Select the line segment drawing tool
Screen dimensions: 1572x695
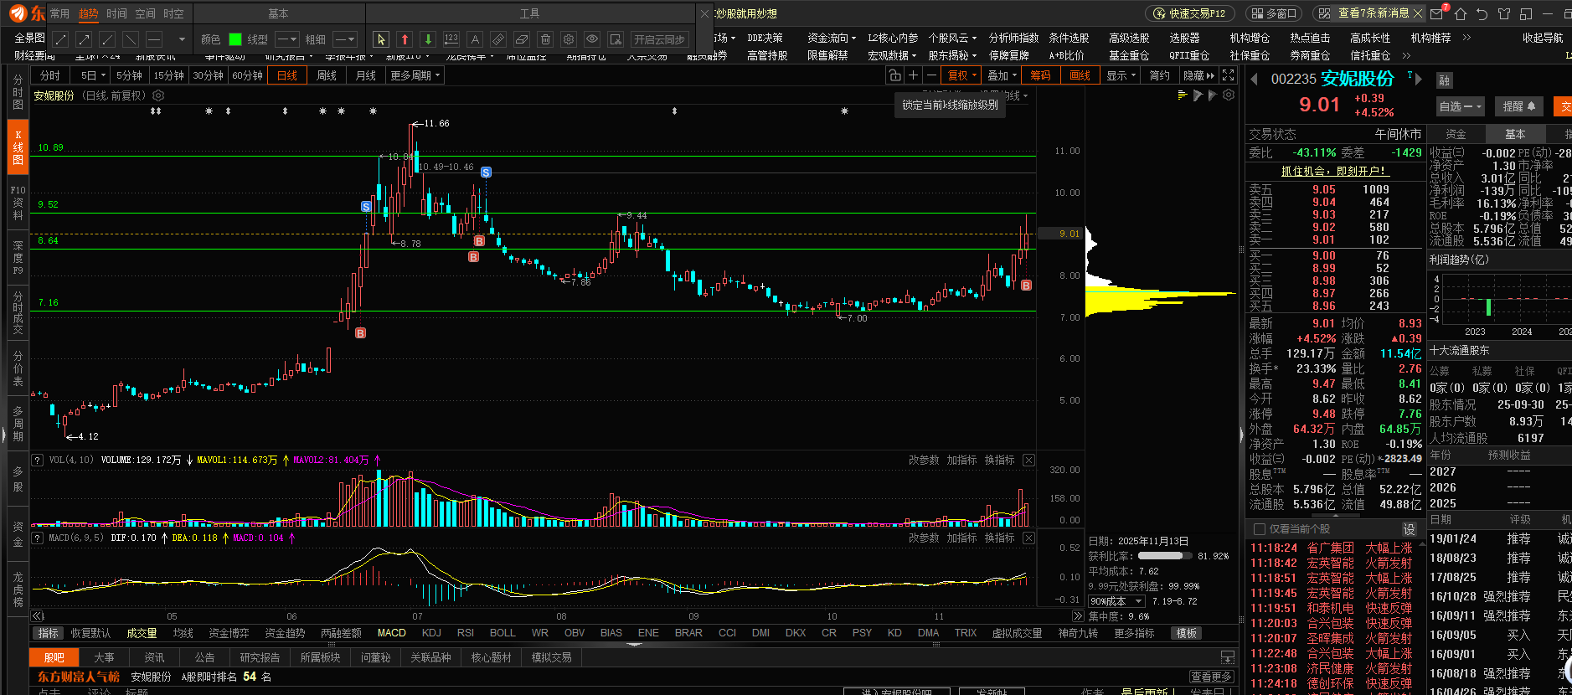pos(60,39)
